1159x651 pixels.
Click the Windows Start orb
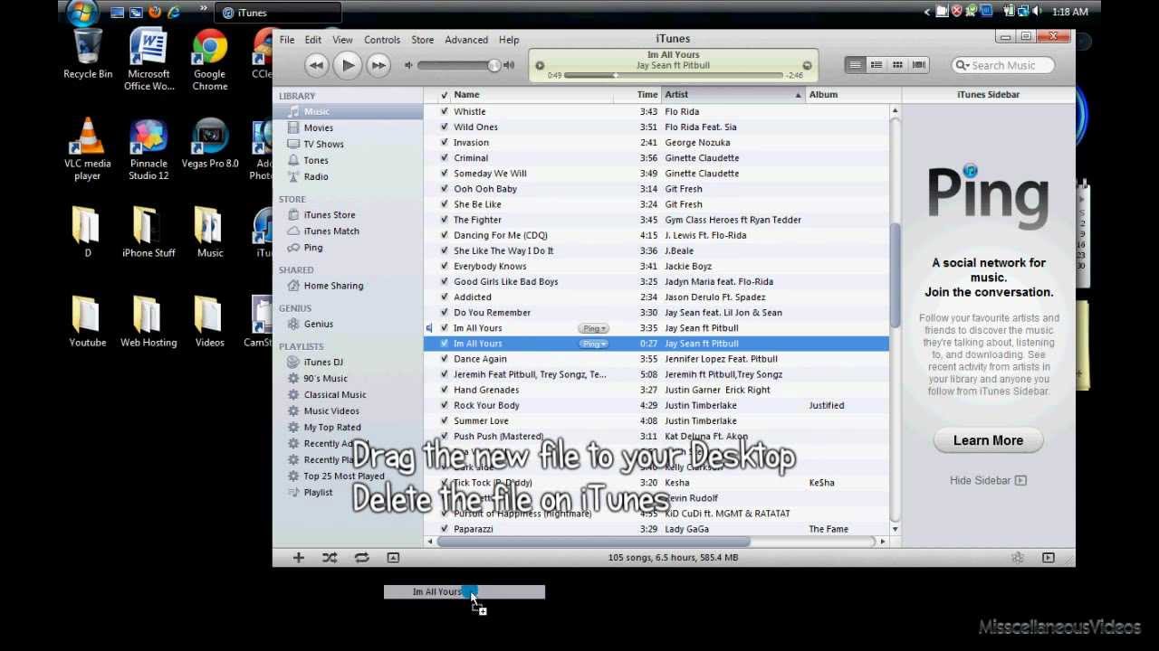pyautogui.click(x=82, y=13)
